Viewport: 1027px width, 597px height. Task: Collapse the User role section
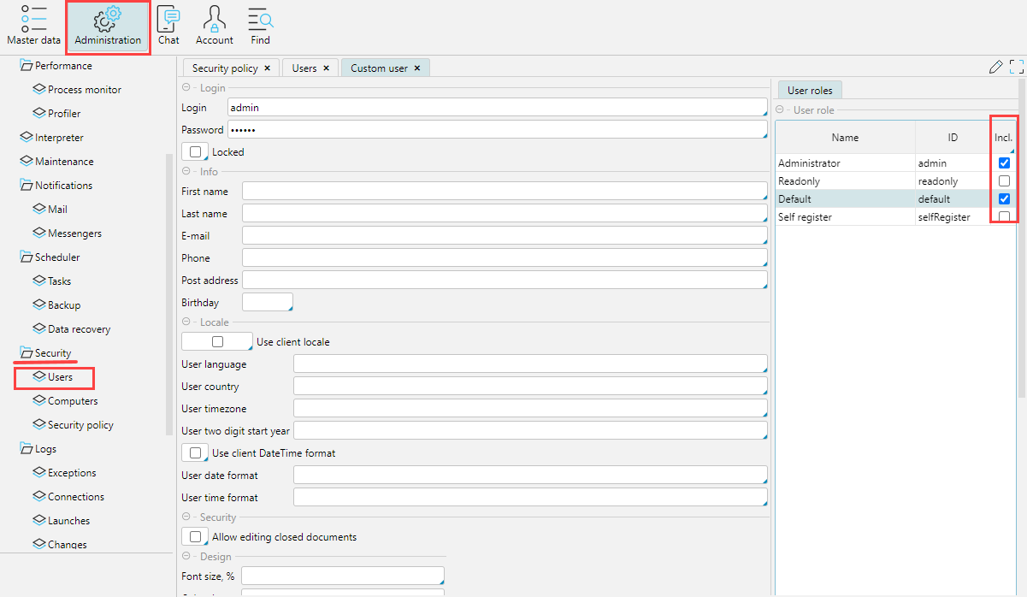click(780, 110)
